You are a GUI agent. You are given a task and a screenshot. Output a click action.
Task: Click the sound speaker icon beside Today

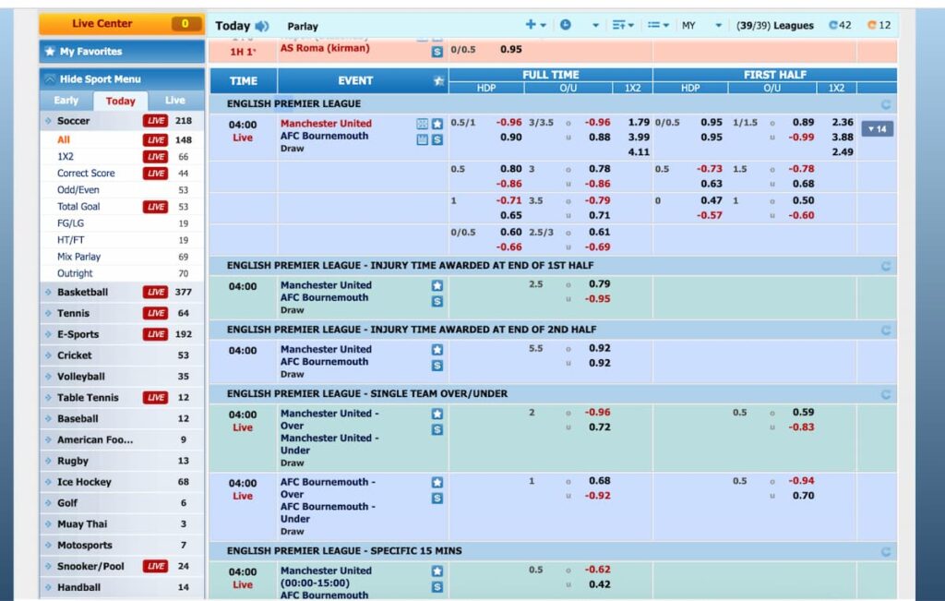pos(262,26)
